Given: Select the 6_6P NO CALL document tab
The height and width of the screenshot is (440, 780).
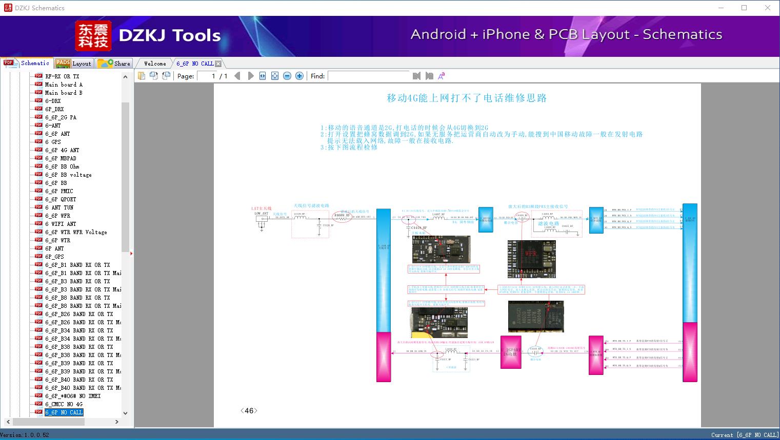Looking at the screenshot, I should pos(195,64).
